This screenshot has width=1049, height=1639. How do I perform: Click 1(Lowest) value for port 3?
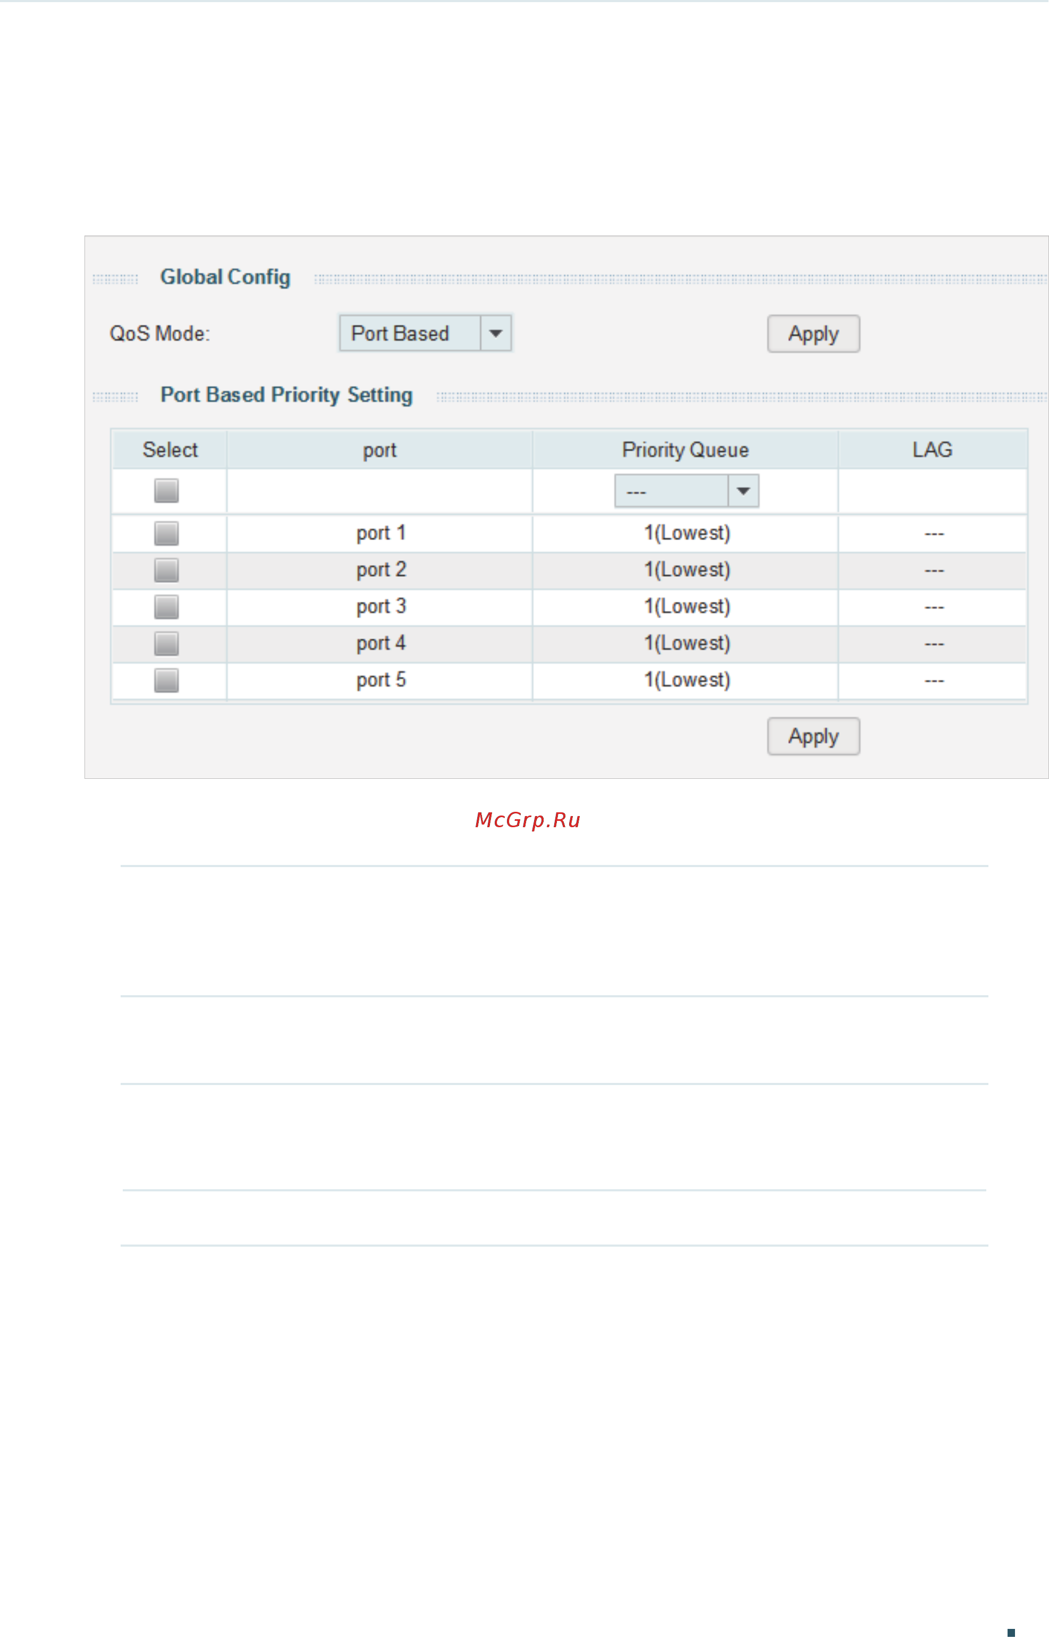pyautogui.click(x=687, y=607)
